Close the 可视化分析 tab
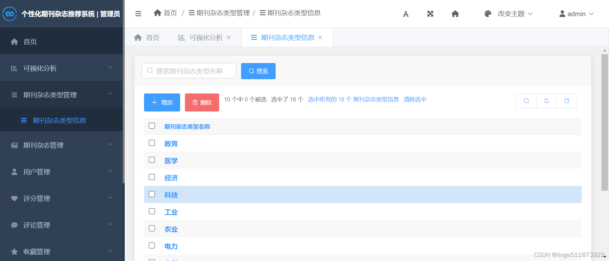Image resolution: width=609 pixels, height=261 pixels. pyautogui.click(x=228, y=37)
